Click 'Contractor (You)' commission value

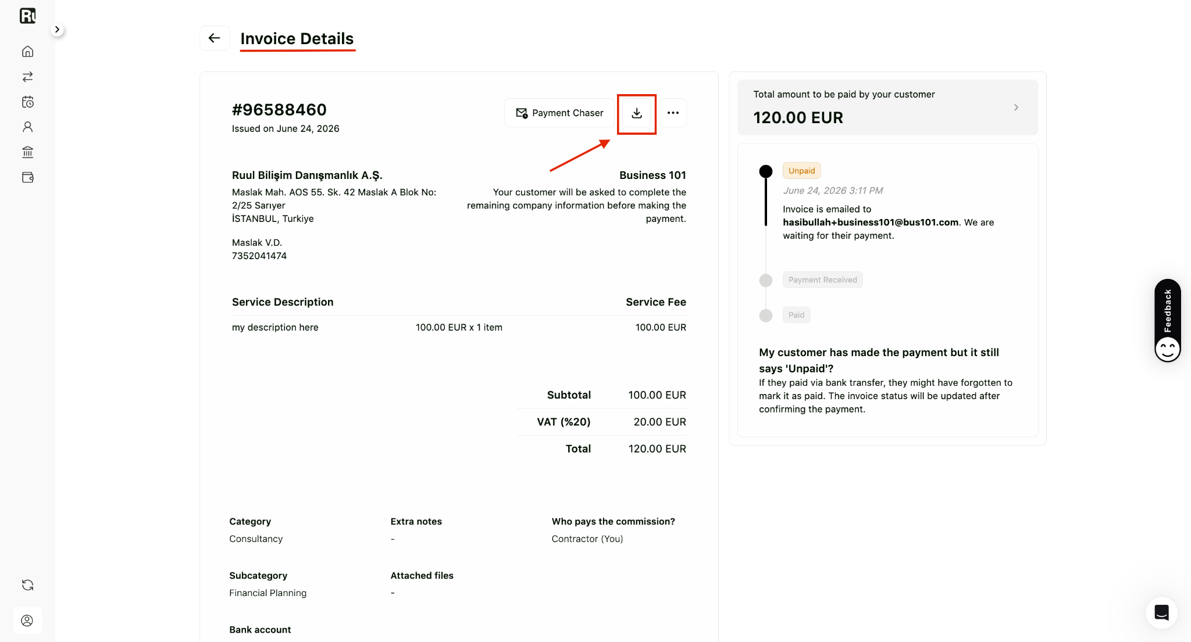coord(587,539)
